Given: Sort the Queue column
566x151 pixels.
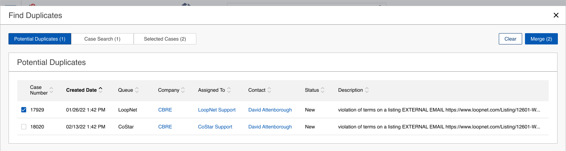Looking at the screenshot, I should coord(137,90).
